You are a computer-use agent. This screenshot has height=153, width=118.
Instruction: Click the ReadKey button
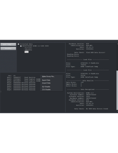click(x=8, y=48)
